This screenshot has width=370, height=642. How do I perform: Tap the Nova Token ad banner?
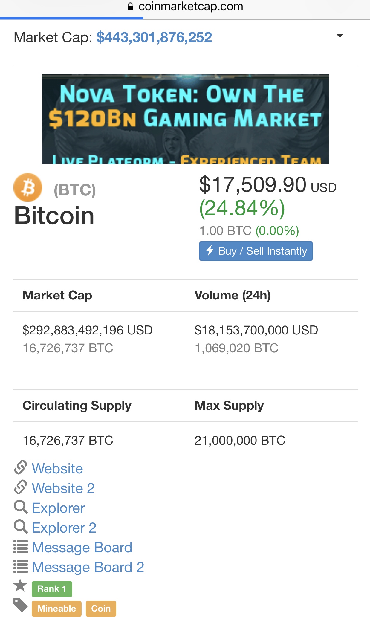pos(185,119)
